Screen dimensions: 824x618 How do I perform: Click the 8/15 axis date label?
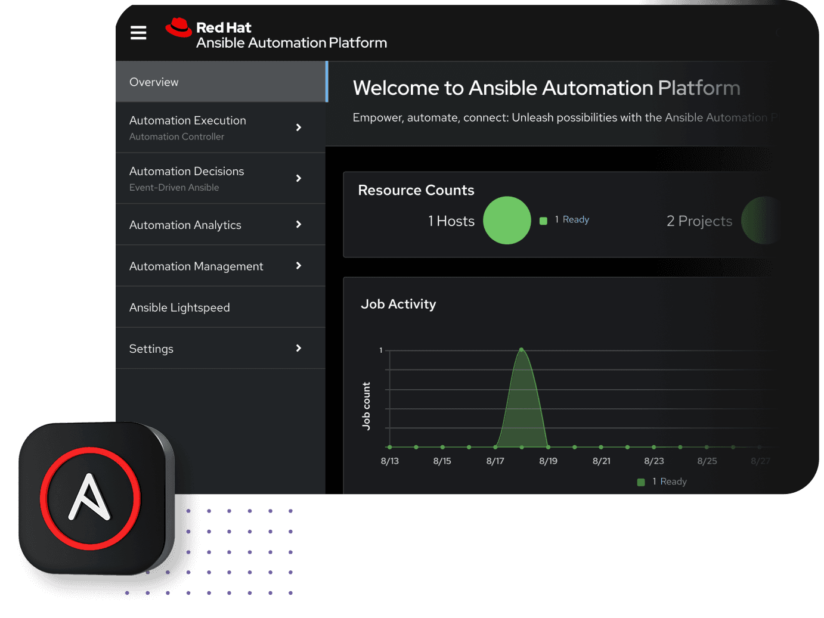[x=442, y=461]
